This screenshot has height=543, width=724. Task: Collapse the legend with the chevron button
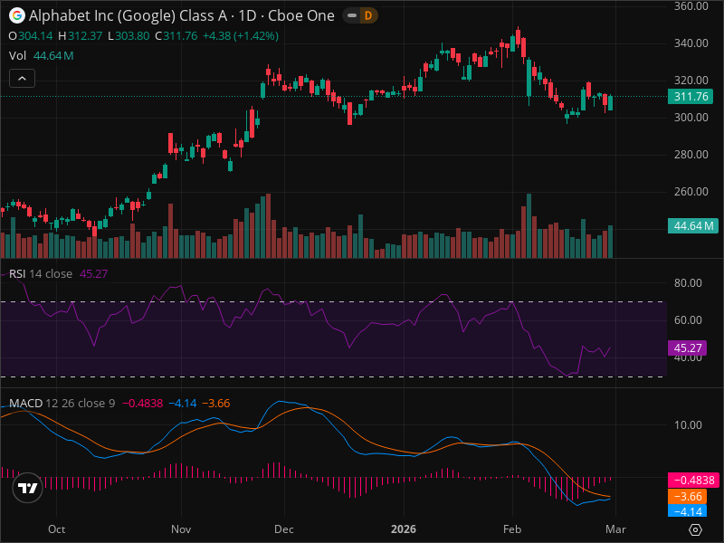coord(22,79)
